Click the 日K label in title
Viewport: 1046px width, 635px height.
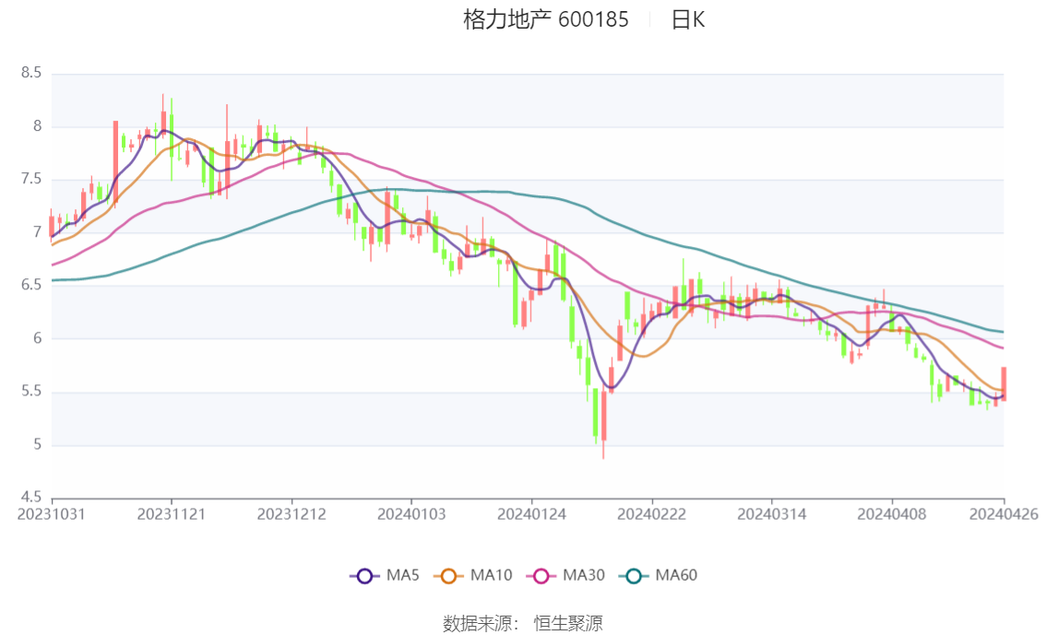point(688,19)
